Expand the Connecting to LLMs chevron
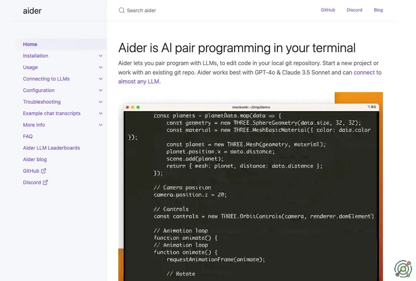The height and width of the screenshot is (281, 416). [101, 79]
